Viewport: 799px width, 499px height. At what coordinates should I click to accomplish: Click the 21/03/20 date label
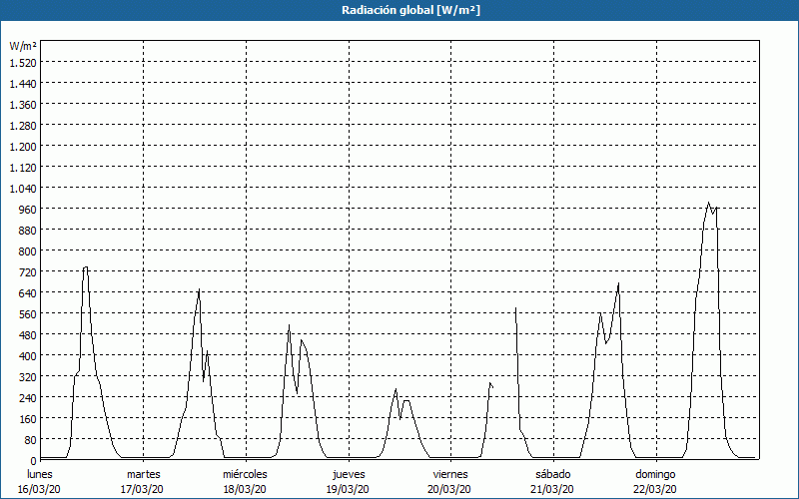pos(552,489)
